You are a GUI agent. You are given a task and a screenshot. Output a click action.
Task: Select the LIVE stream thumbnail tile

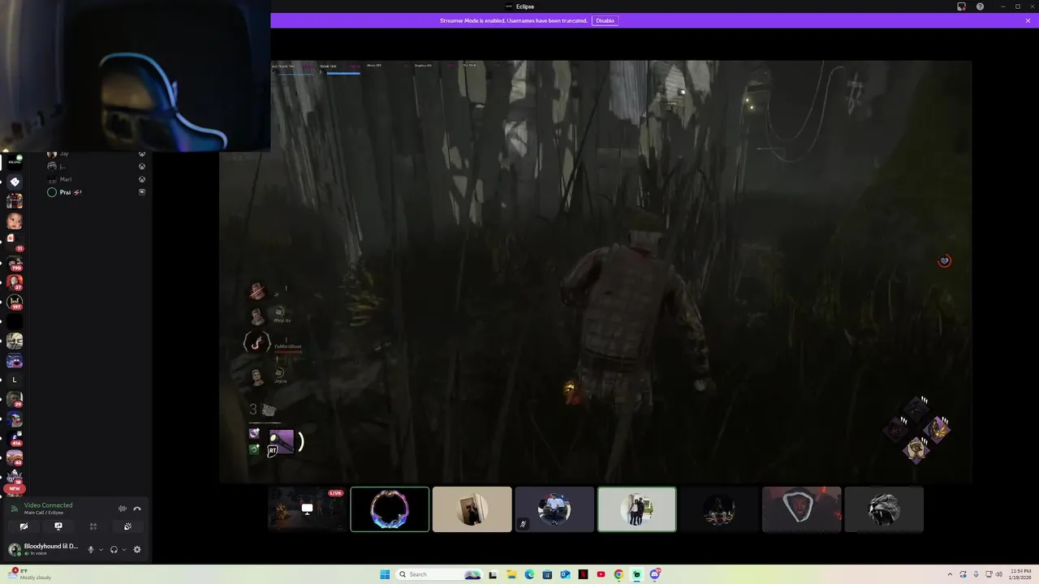tap(307, 509)
